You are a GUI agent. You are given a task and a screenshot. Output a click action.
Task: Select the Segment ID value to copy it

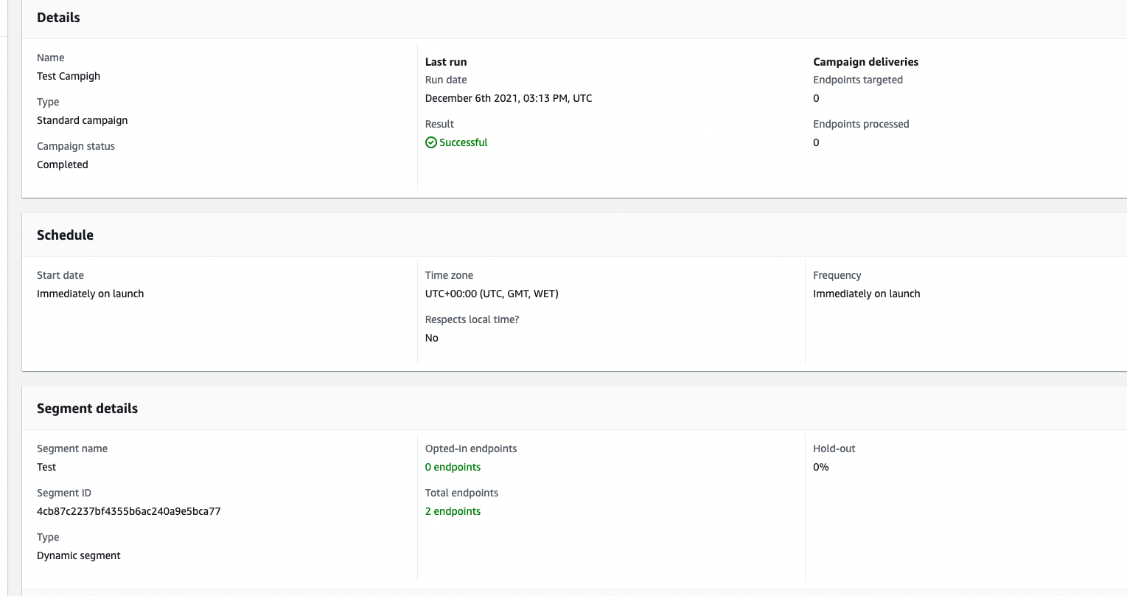pos(128,510)
